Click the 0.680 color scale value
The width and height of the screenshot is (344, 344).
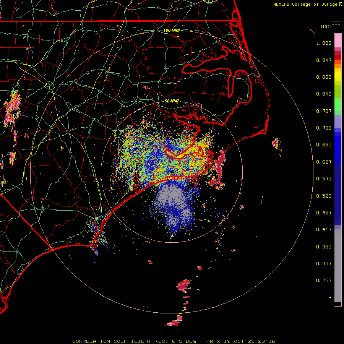tap(324, 145)
